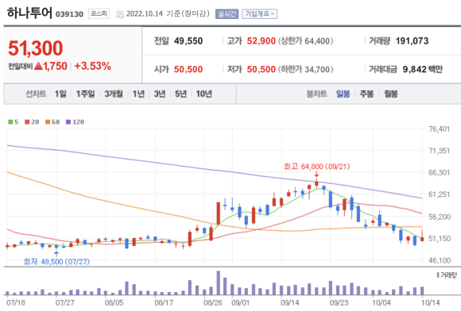Click the 거래량 volume legend icon

(438, 275)
